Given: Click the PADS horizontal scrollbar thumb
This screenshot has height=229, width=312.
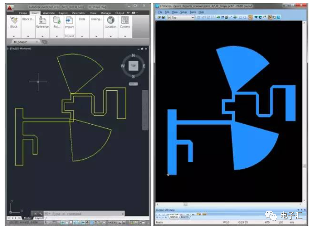Looking at the screenshot, I should [185, 204].
